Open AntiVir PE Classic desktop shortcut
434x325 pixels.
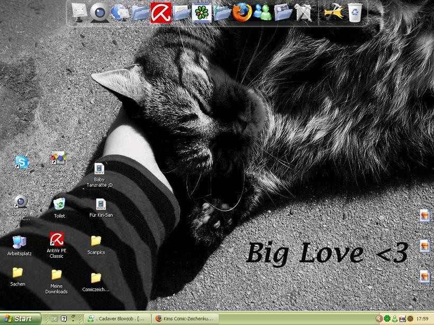click(x=57, y=239)
